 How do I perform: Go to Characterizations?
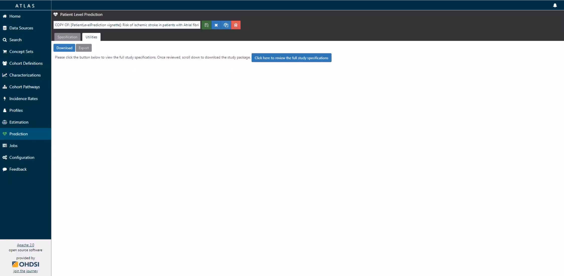[x=26, y=75]
